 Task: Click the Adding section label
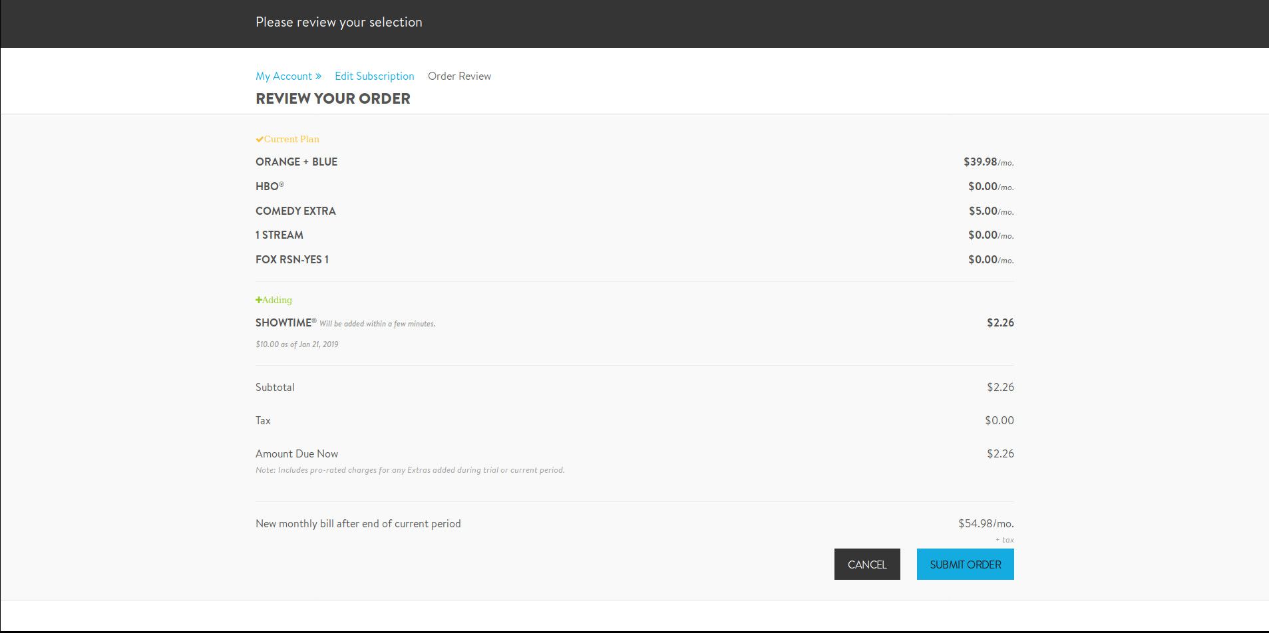point(277,300)
